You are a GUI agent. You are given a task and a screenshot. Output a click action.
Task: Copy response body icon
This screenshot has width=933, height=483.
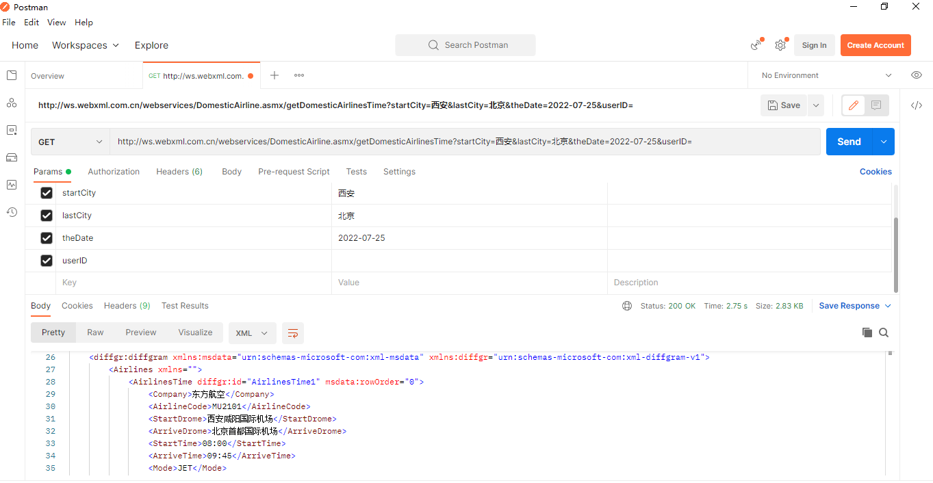[867, 332]
